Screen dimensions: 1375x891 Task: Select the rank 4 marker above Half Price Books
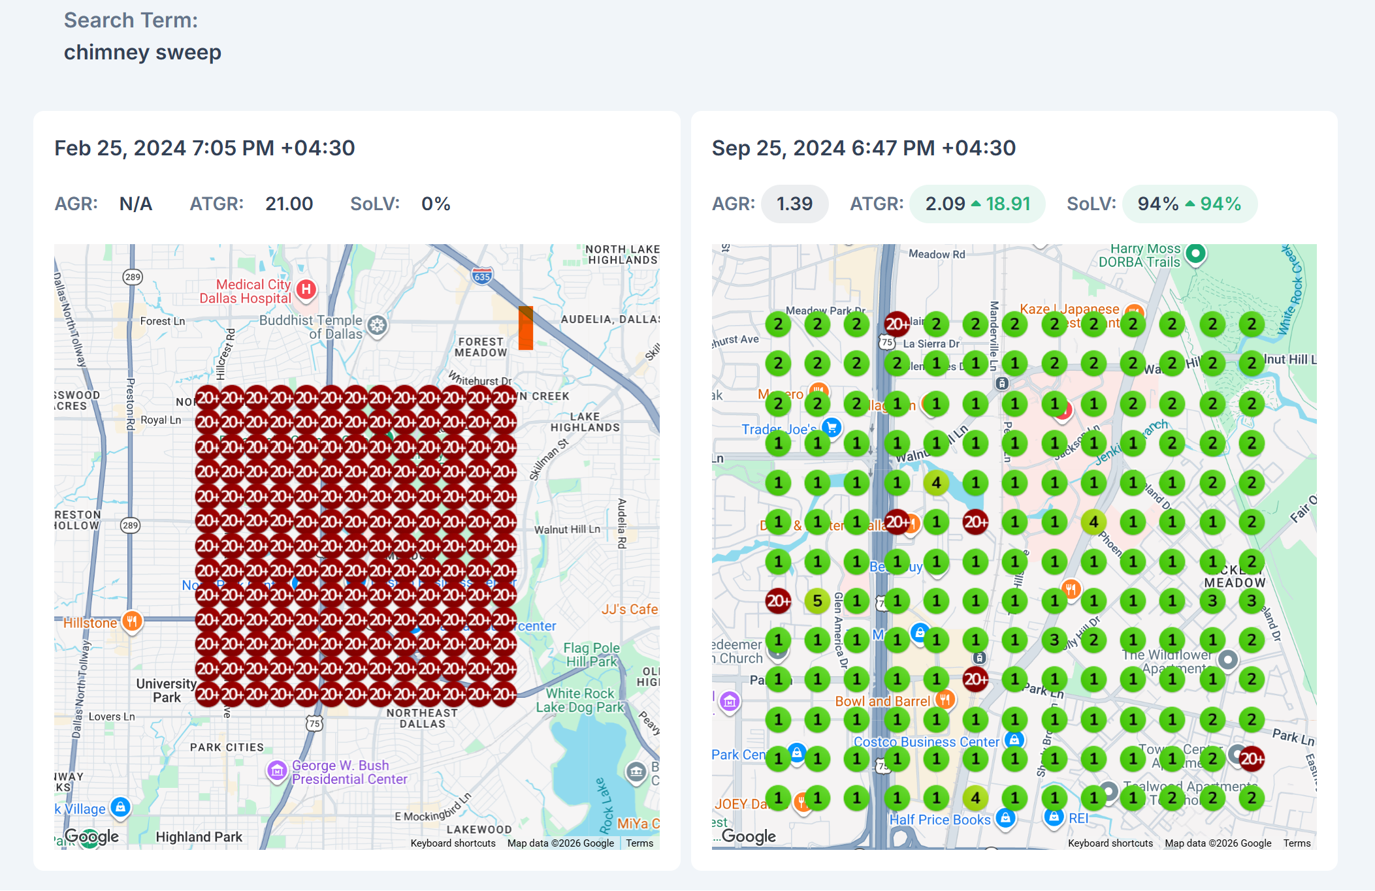pos(975,798)
